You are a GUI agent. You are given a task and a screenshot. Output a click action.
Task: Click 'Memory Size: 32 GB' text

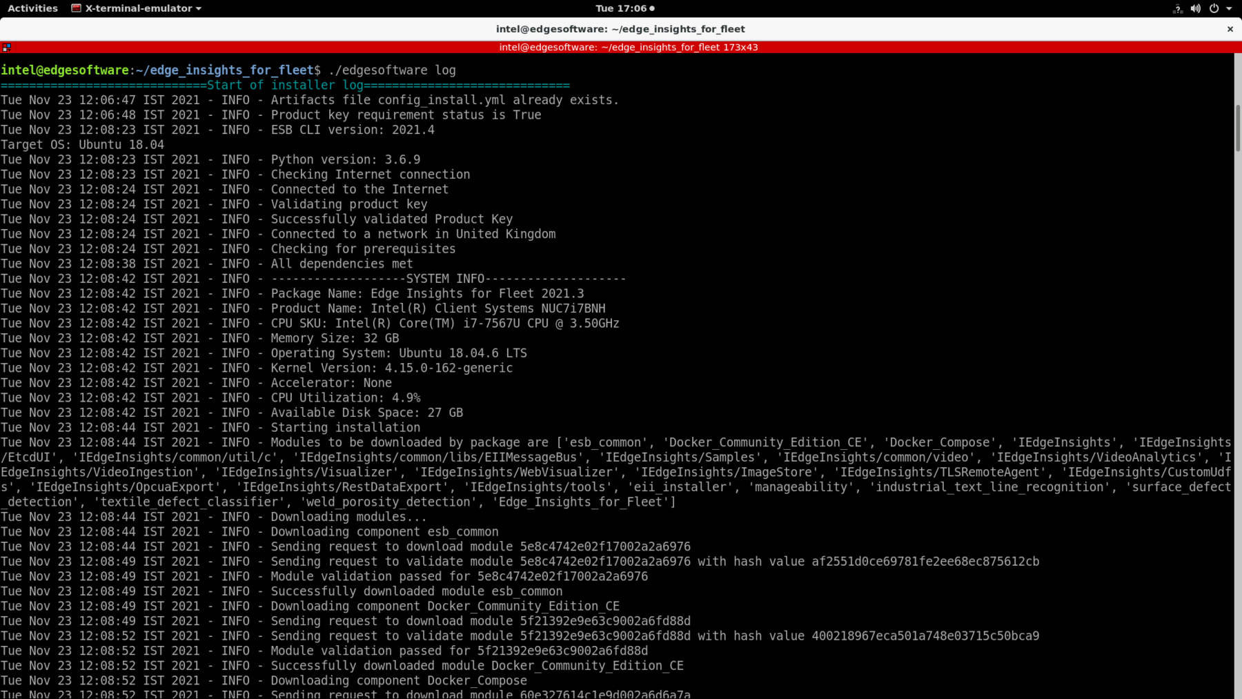(335, 338)
